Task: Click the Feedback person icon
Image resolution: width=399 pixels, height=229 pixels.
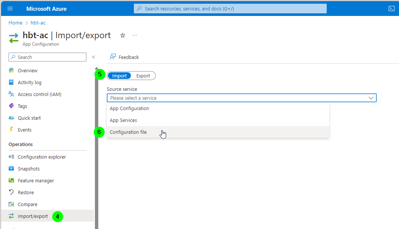Action: pyautogui.click(x=113, y=57)
